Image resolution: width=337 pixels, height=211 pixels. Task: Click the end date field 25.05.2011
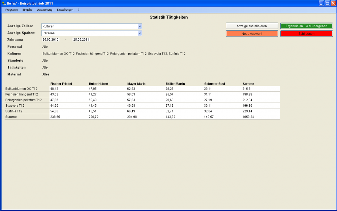(81, 40)
